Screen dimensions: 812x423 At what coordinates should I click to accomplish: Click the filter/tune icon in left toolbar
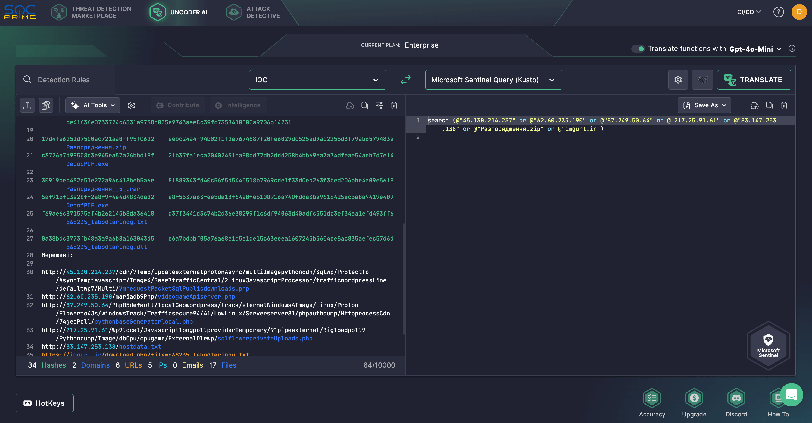379,105
